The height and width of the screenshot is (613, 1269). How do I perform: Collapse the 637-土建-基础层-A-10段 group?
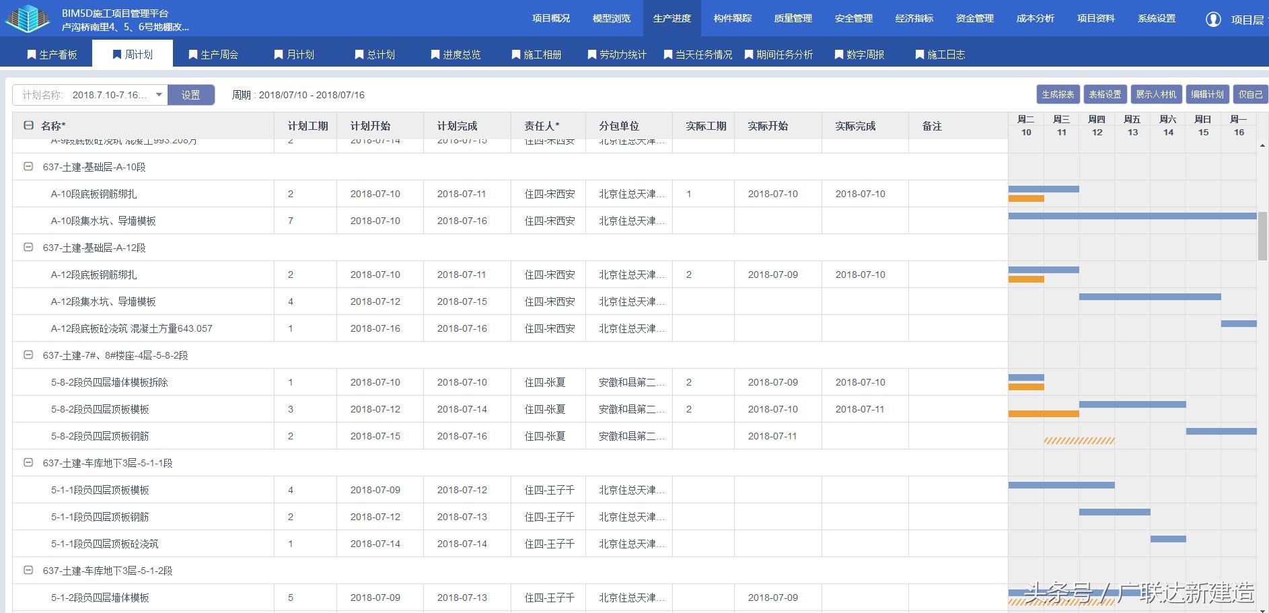pyautogui.click(x=28, y=166)
